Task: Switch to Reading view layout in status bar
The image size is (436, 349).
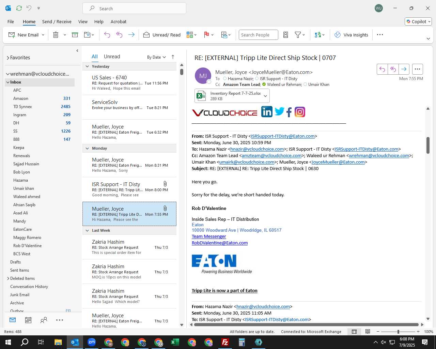Action: click(368, 332)
